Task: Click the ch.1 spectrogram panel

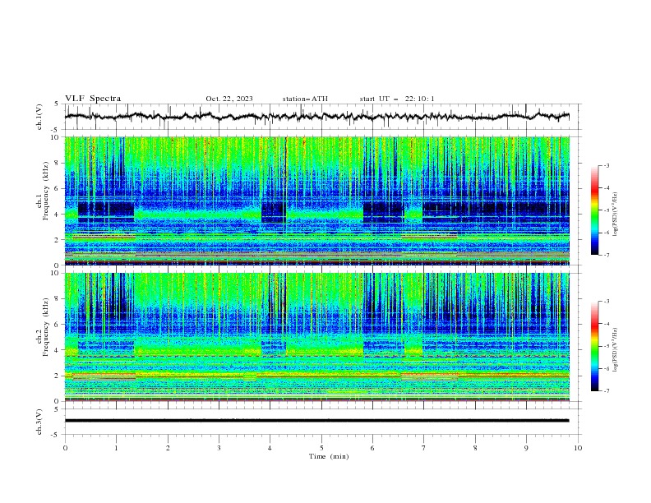Action: [316, 201]
